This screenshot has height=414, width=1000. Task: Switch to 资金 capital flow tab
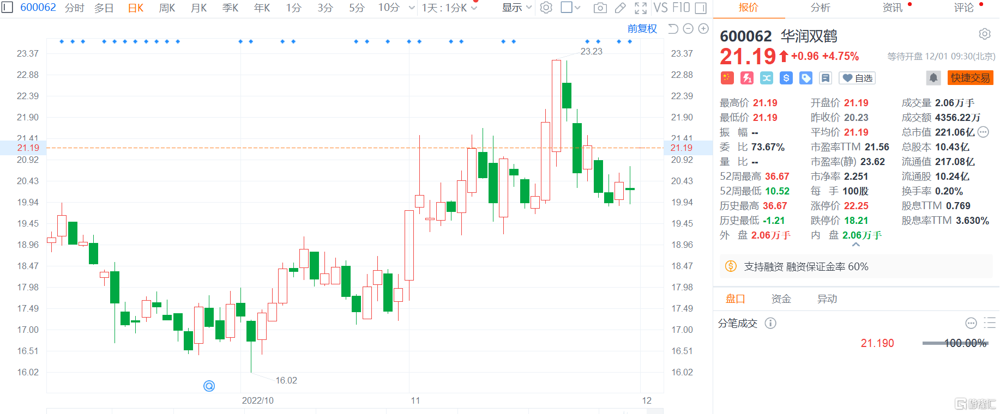click(x=781, y=299)
